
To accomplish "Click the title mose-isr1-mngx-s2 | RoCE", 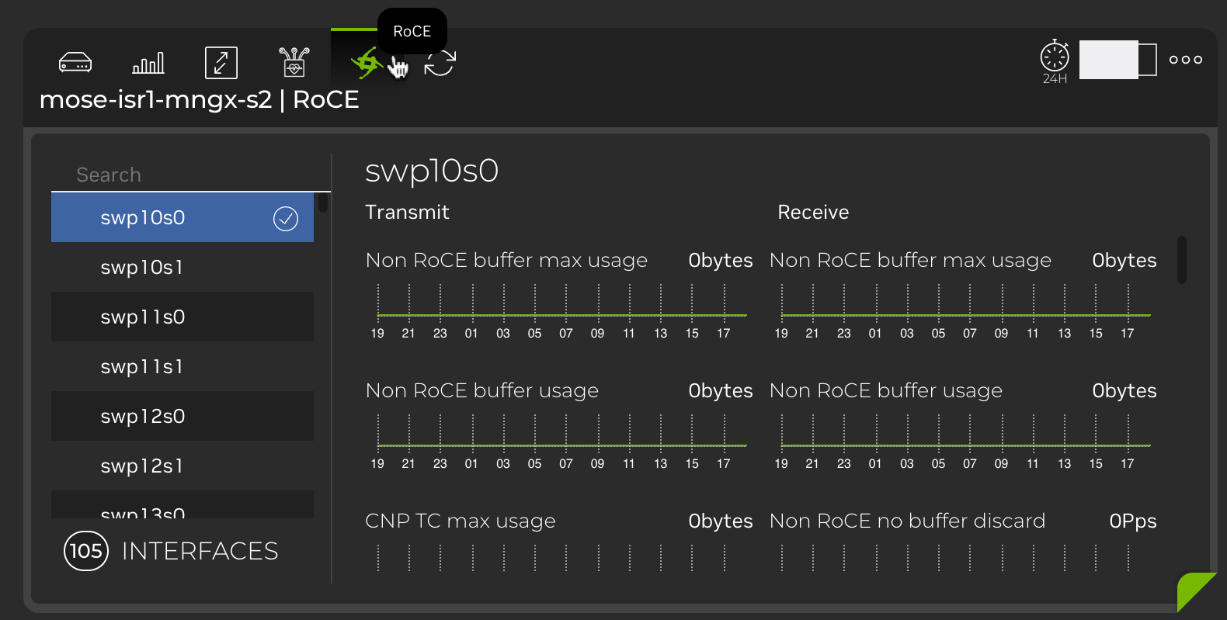I will coord(199,99).
